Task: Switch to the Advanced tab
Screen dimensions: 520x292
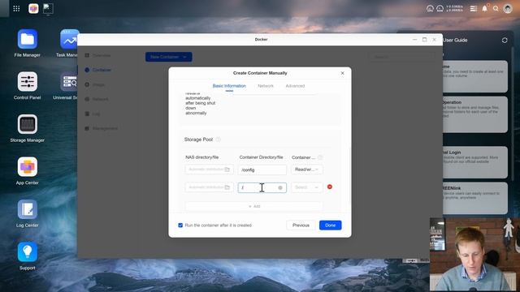Action: (x=295, y=86)
